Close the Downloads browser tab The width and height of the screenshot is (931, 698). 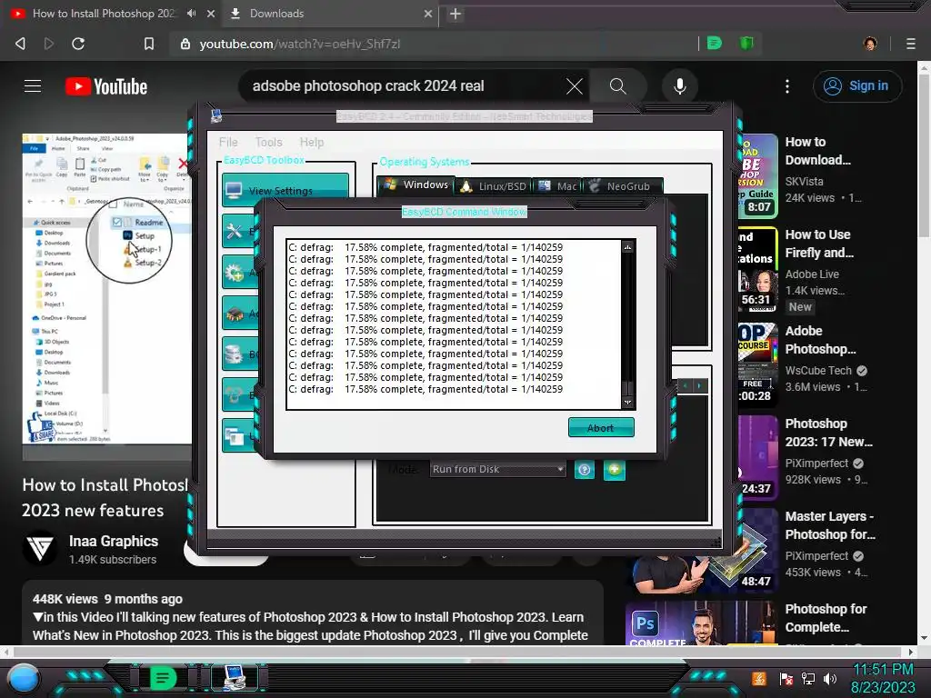(427, 14)
